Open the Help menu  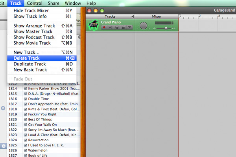click(91, 3)
